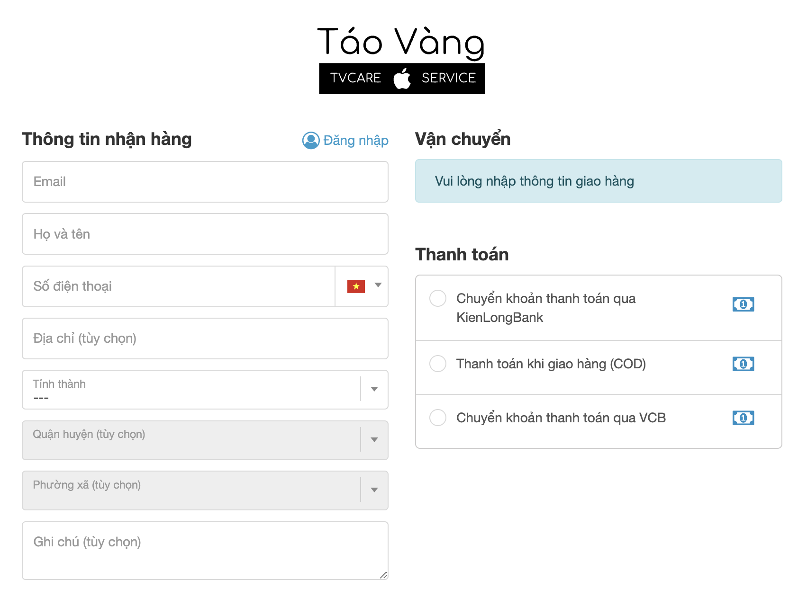
Task: Click the Táo Vàng TVCare logo
Action: click(401, 60)
